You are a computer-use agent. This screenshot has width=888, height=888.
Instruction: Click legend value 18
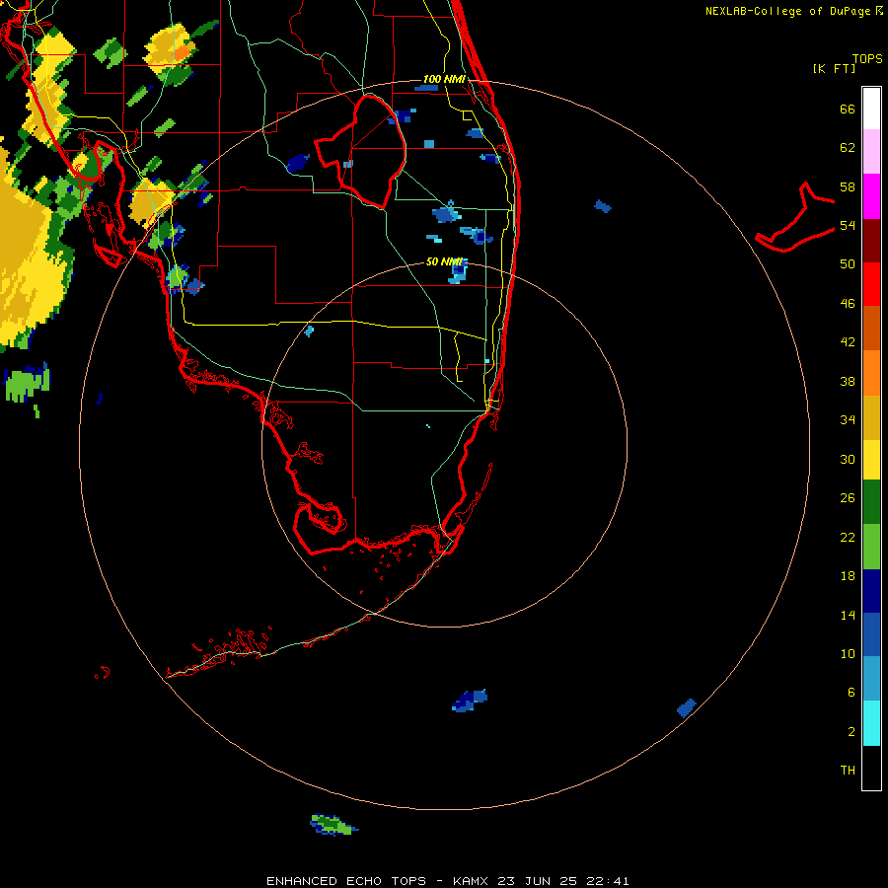[848, 576]
